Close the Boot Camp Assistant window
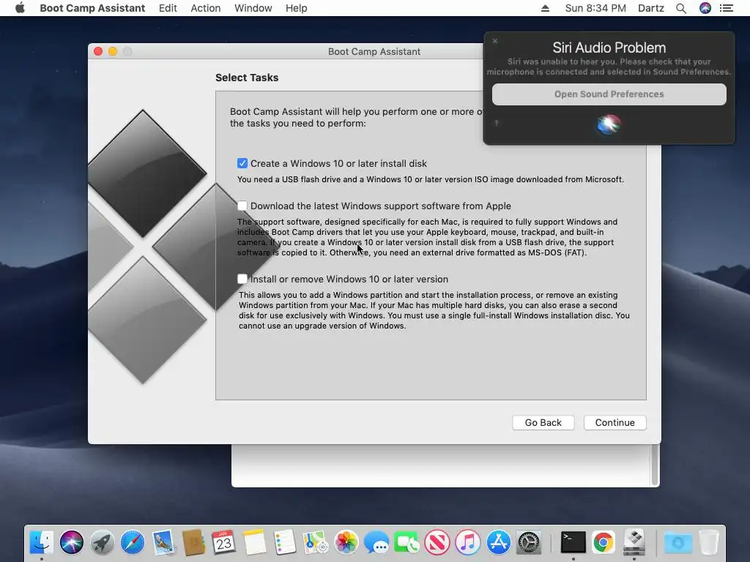The image size is (750, 562). click(x=98, y=51)
